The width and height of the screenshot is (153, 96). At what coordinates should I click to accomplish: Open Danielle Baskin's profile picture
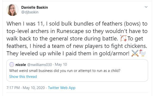[12, 10]
